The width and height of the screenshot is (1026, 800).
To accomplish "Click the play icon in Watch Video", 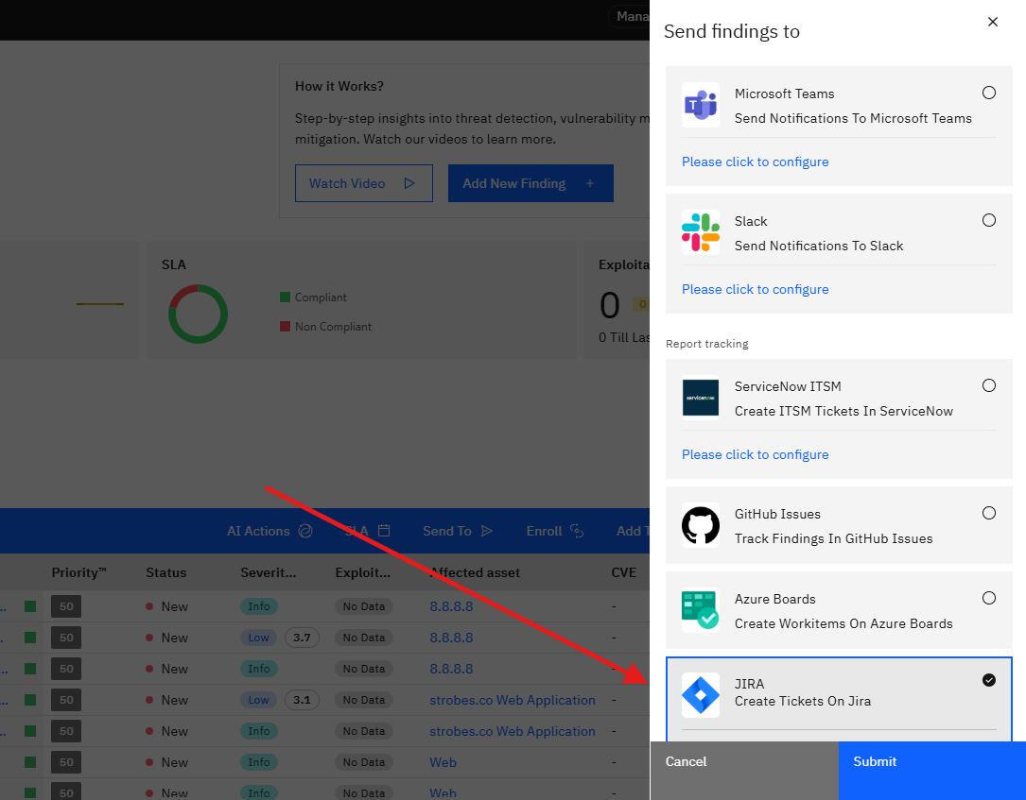I will (409, 183).
